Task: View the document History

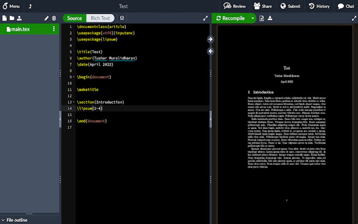Action: click(319, 6)
